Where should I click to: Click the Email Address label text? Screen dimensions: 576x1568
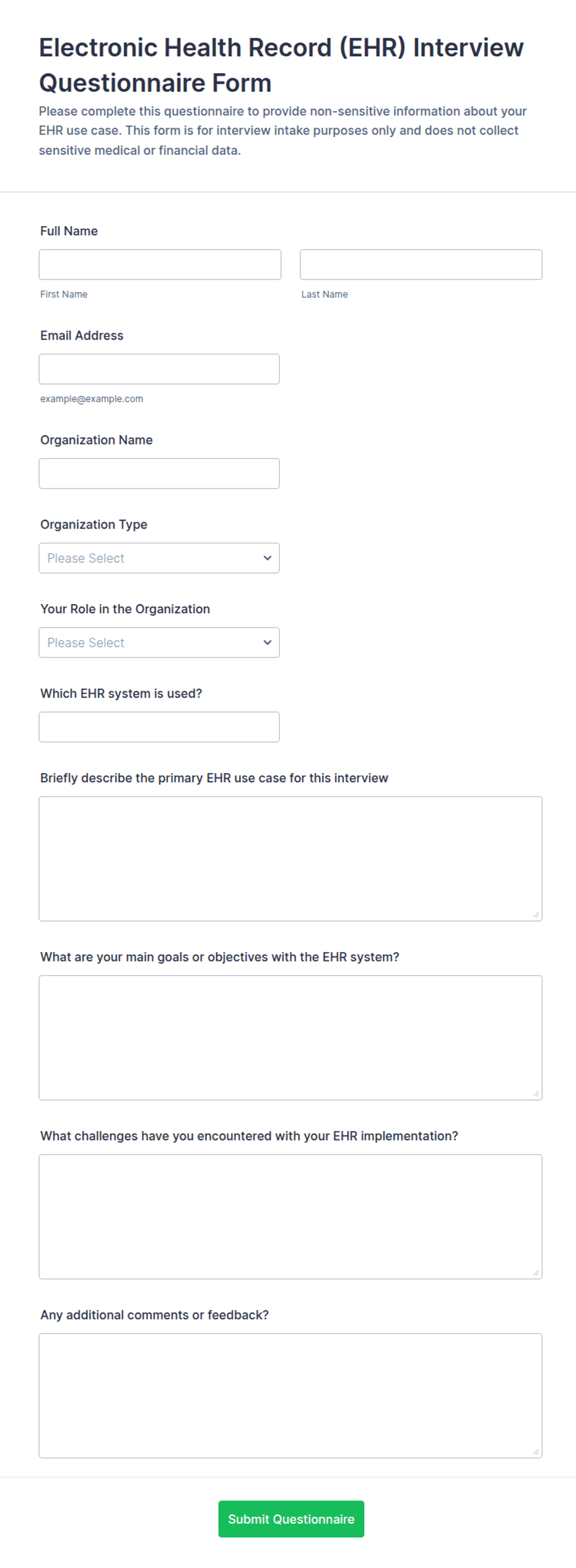[x=82, y=336]
